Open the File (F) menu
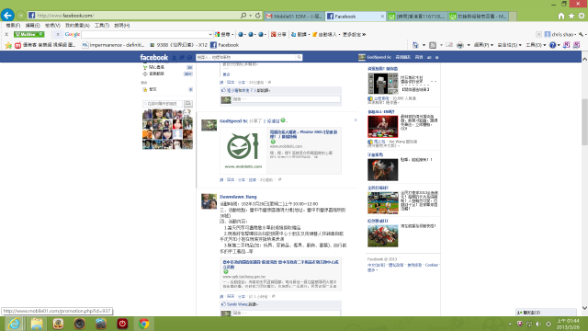 (13, 25)
